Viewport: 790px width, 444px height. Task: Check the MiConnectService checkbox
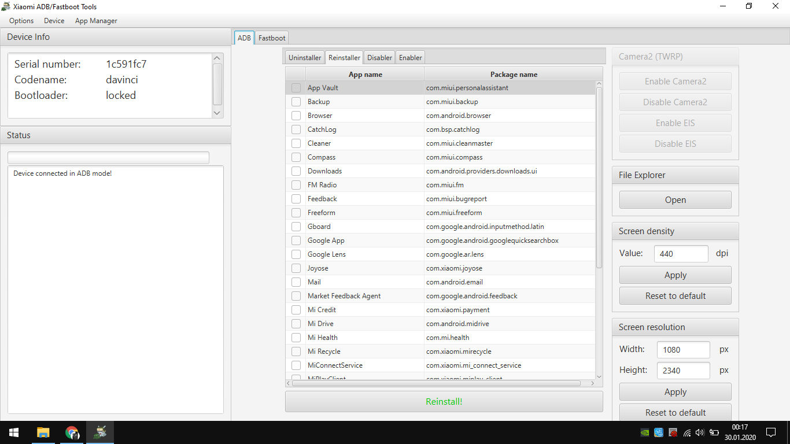(296, 365)
